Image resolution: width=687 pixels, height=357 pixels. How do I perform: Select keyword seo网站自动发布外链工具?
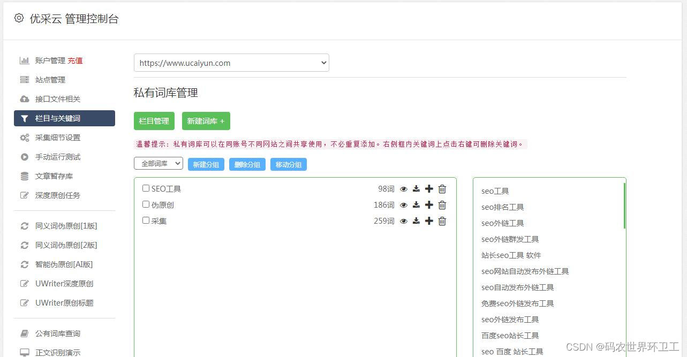tap(525, 271)
